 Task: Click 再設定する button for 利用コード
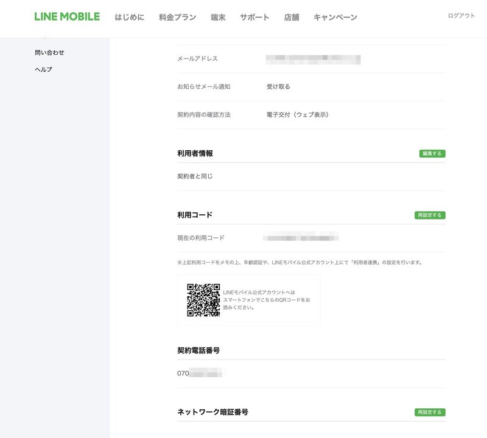click(430, 215)
